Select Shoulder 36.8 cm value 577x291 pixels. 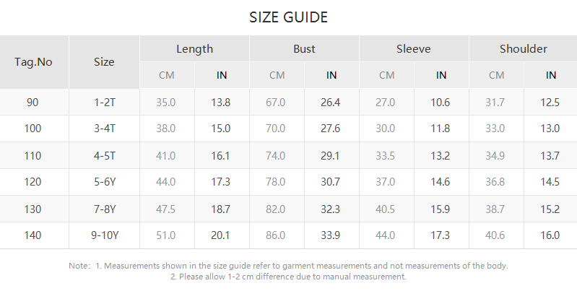[x=495, y=182]
